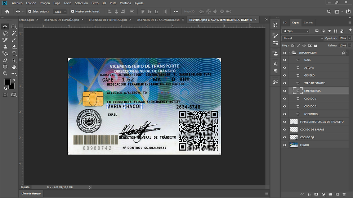Click the Home icon in options bar
Screen dimensions: 353x198
[7, 11]
